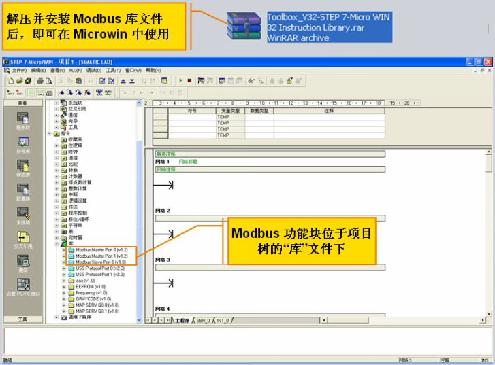Open 系统块 in the navigation bar

22,217
